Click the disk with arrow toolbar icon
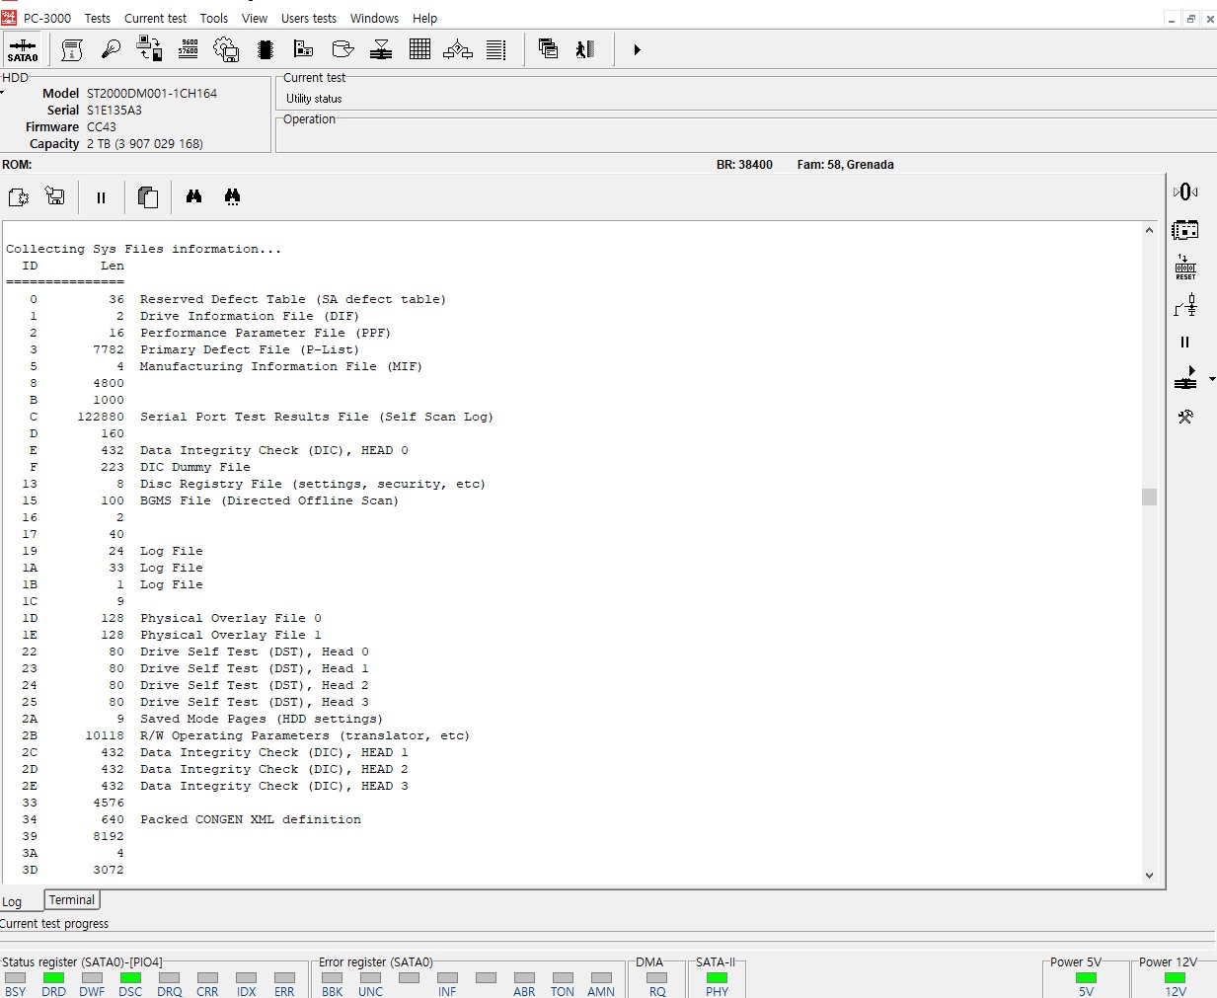The height and width of the screenshot is (998, 1217). click(342, 49)
